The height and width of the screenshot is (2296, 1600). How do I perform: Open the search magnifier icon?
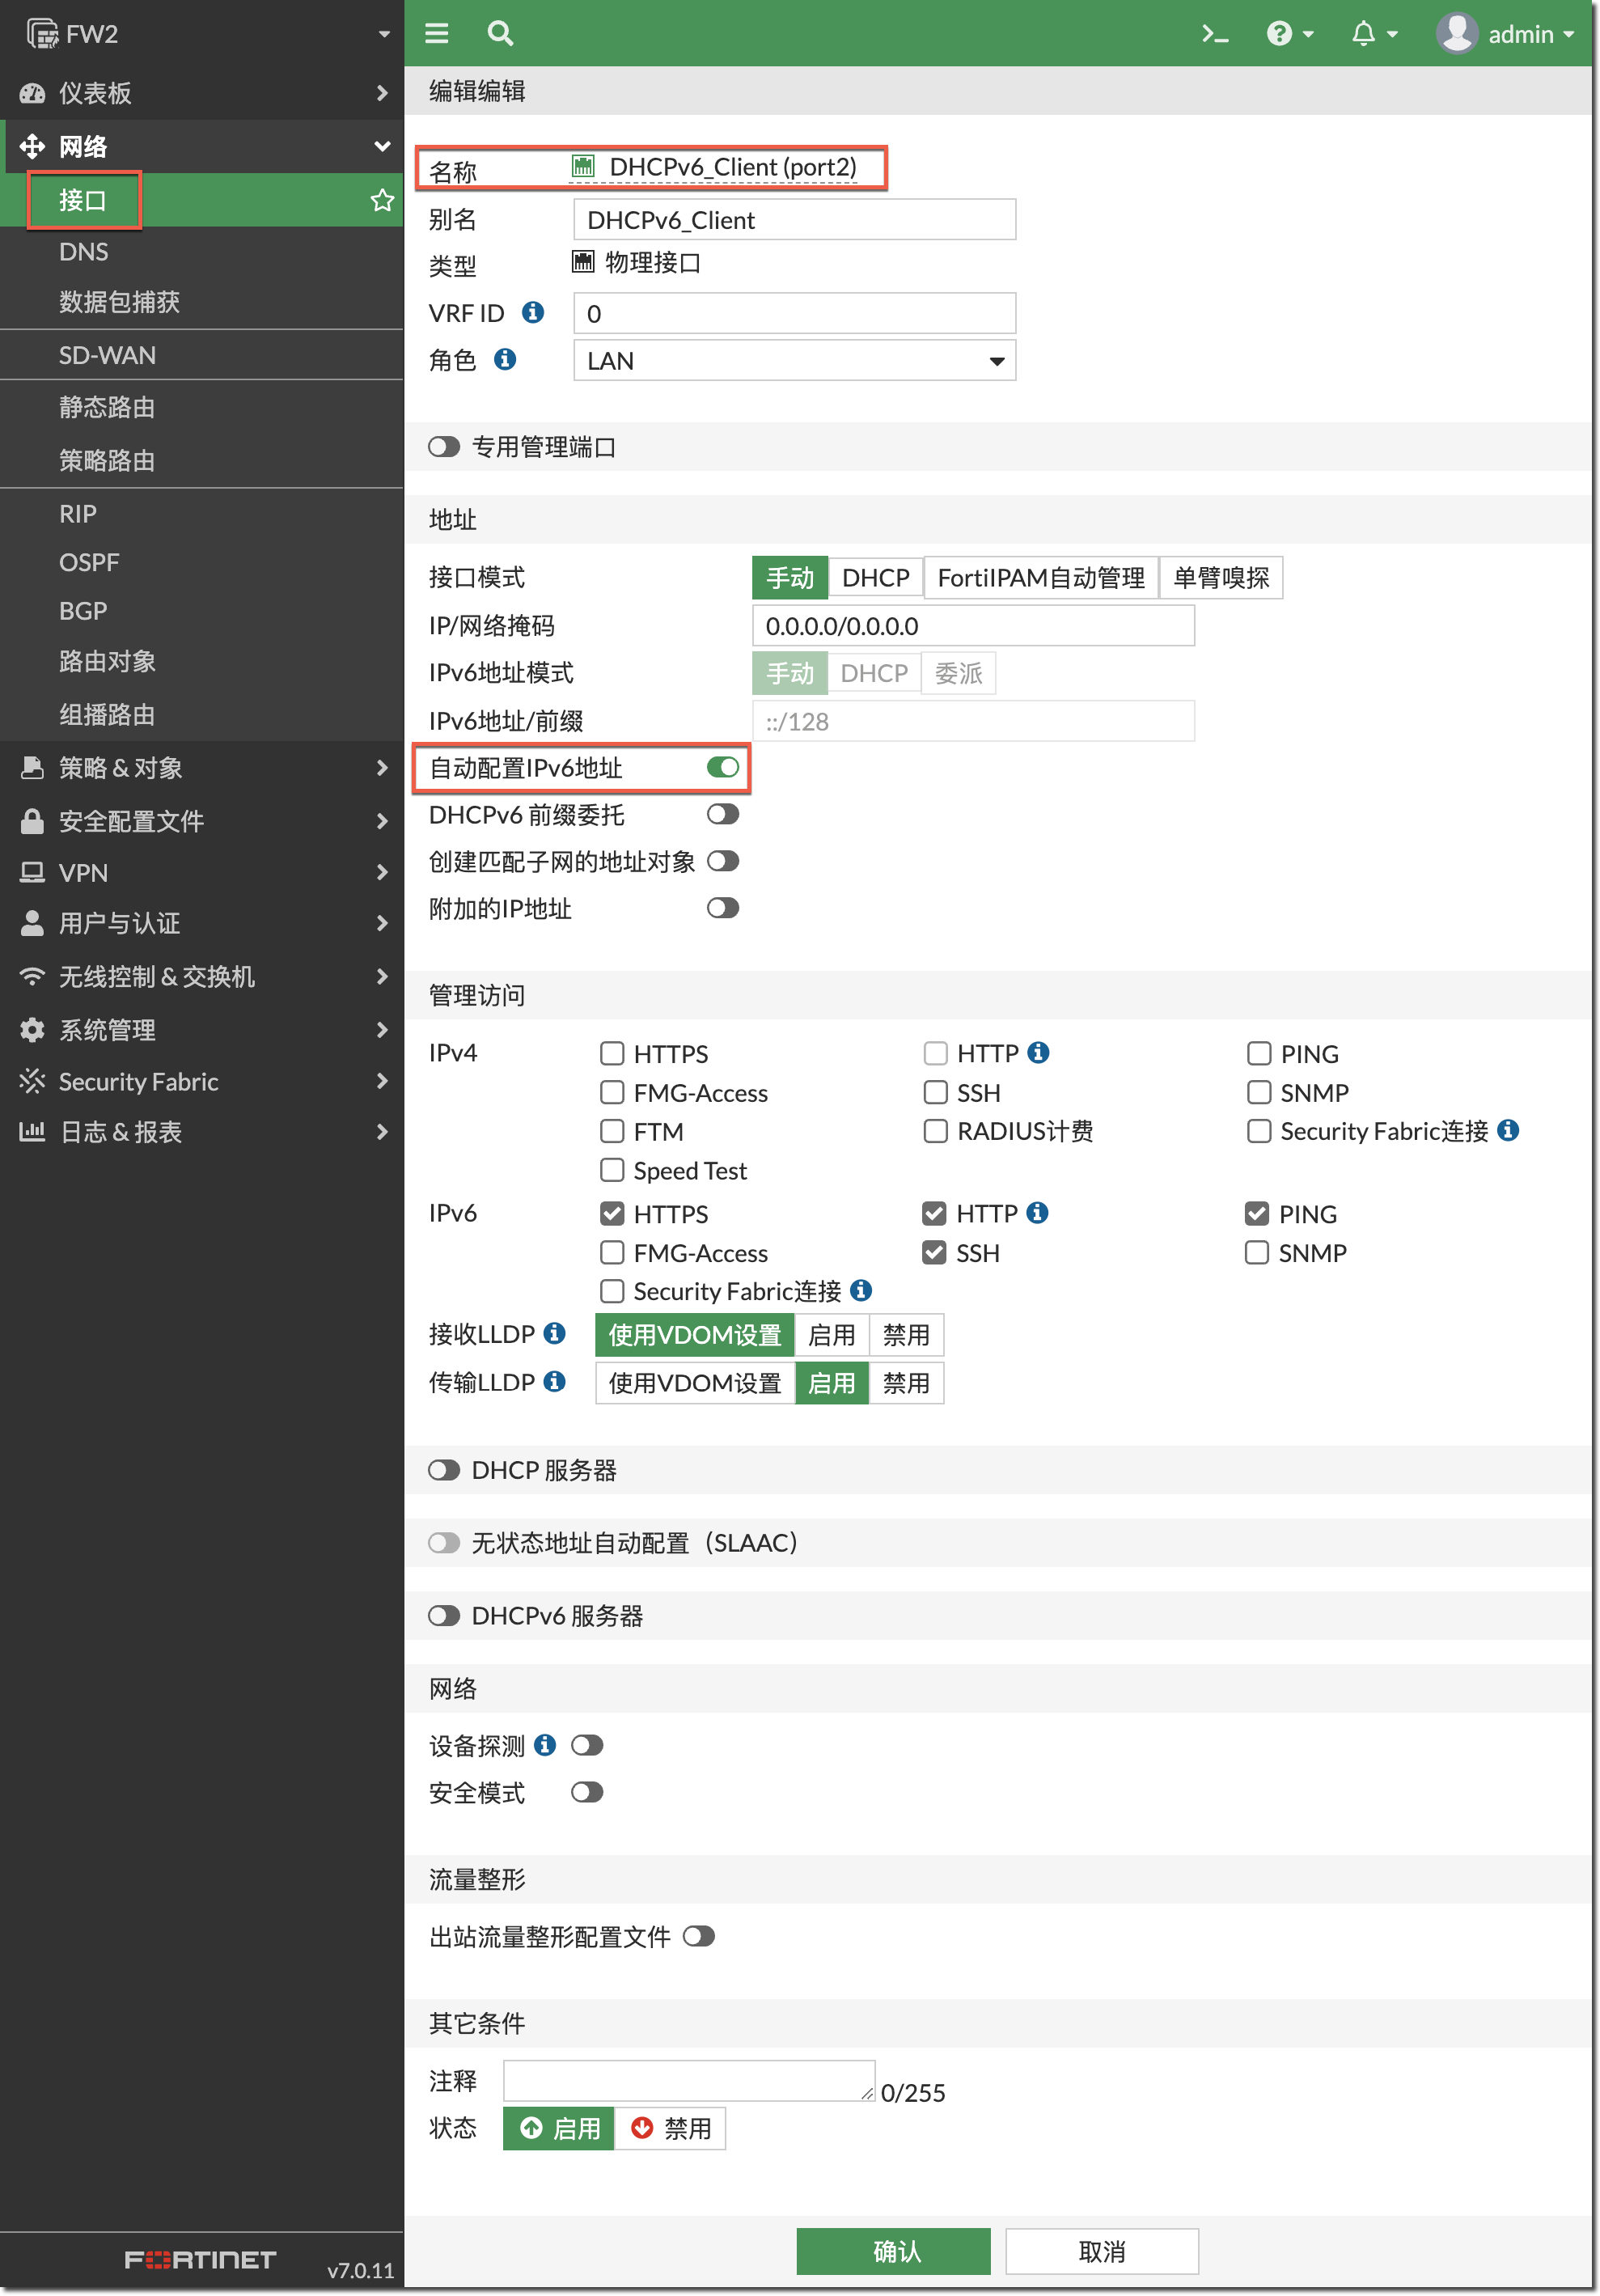click(500, 33)
